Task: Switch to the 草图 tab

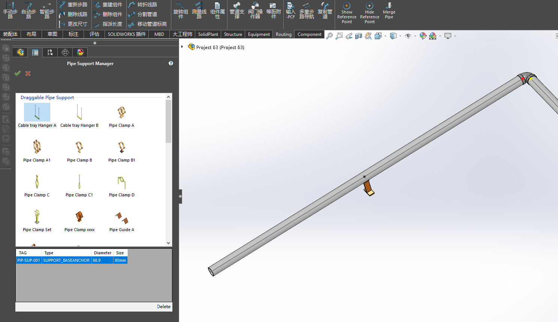Action: pyautogui.click(x=52, y=34)
